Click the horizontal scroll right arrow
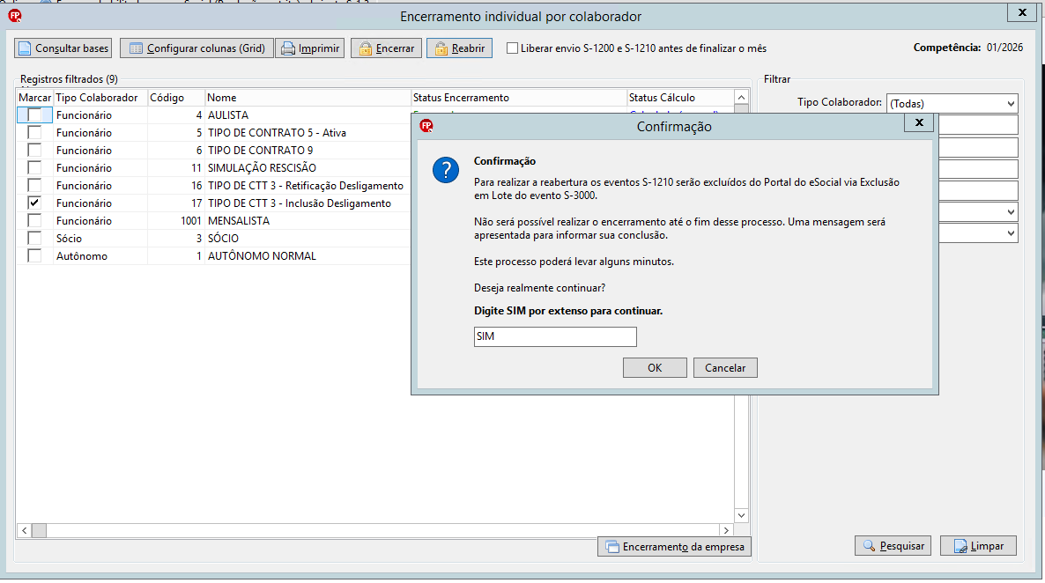 [x=726, y=530]
